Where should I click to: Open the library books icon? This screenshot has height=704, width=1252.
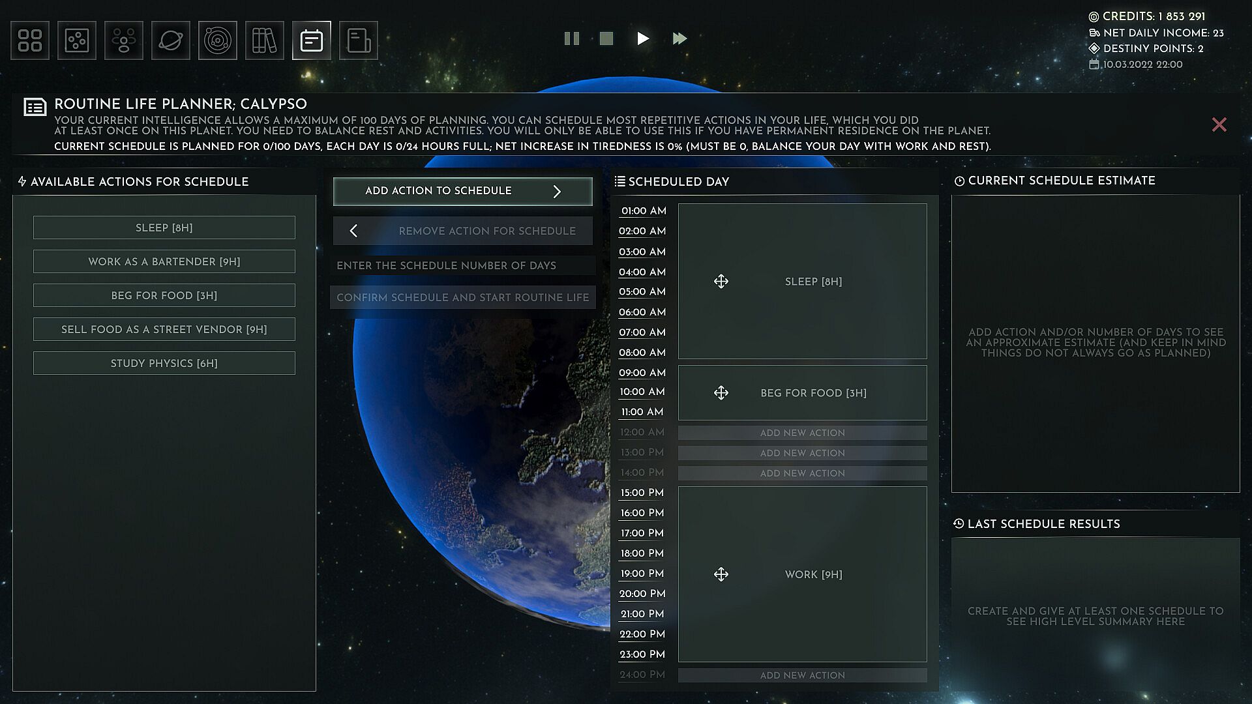(265, 40)
